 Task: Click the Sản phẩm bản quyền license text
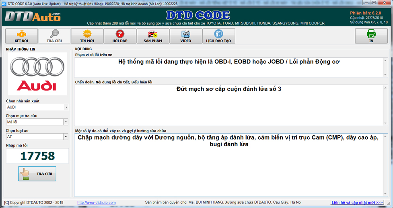[x=223, y=202]
